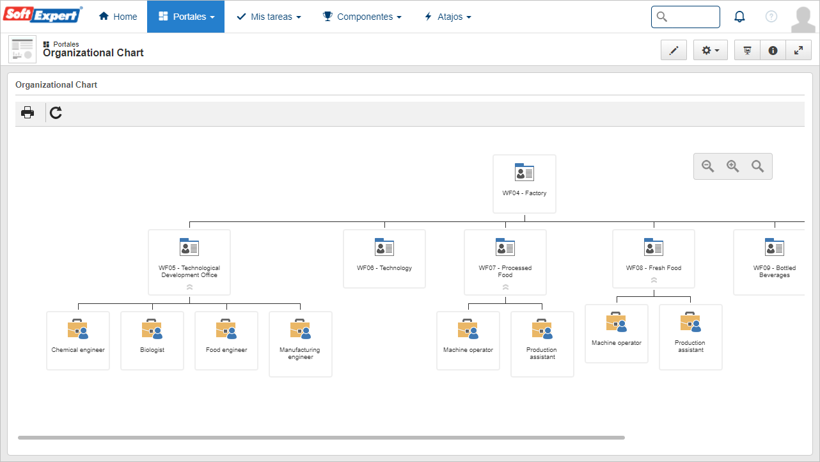This screenshot has height=462, width=820.
Task: Click the Chemical engineer position icon
Action: coord(78,329)
